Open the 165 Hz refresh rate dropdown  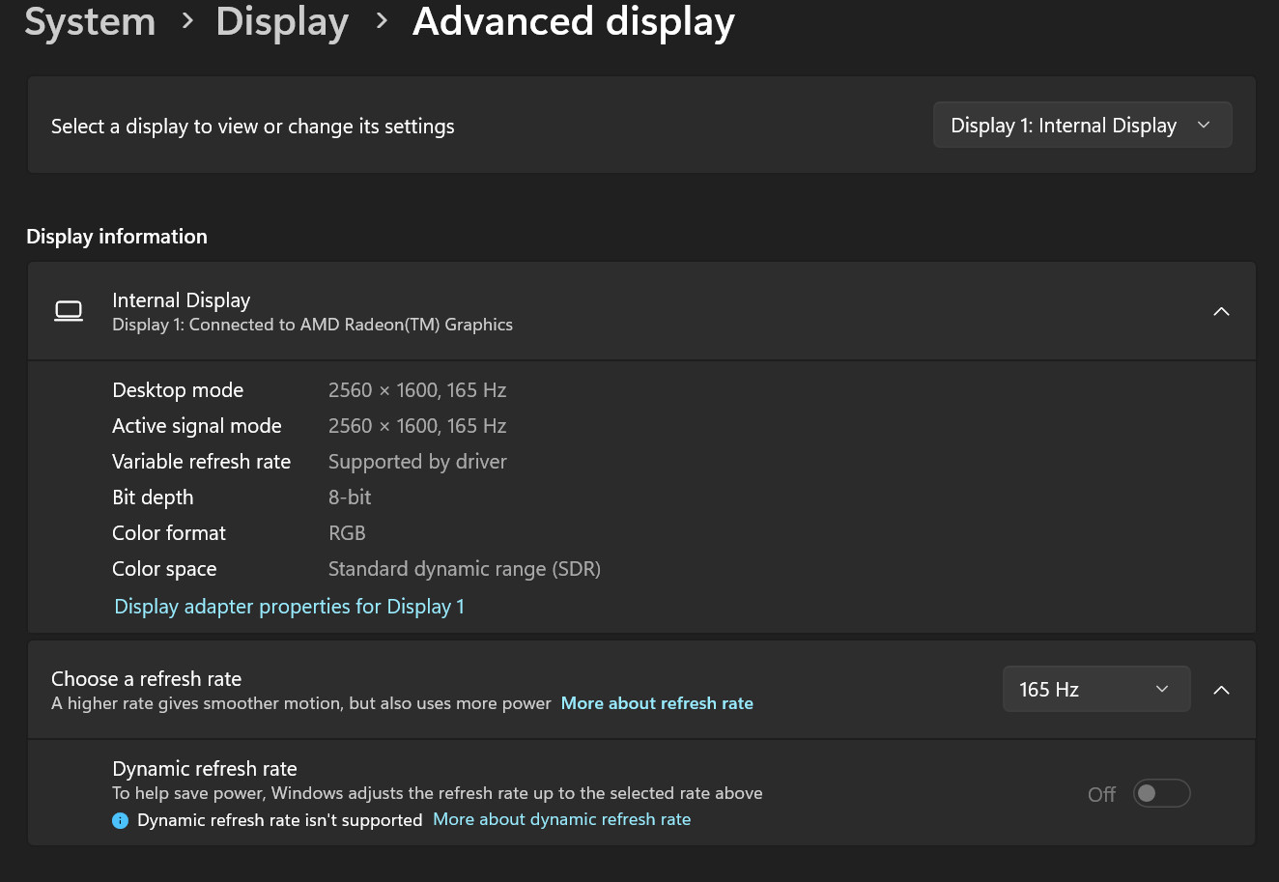(x=1096, y=689)
